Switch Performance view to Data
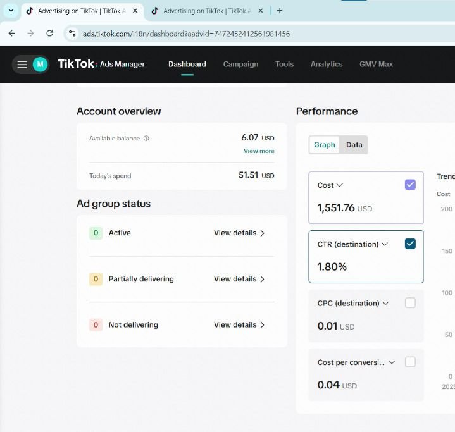 pos(354,145)
